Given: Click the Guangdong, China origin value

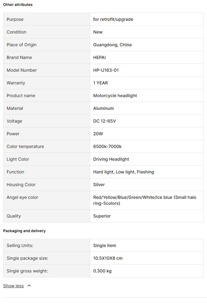Looking at the screenshot, I should click(112, 45).
